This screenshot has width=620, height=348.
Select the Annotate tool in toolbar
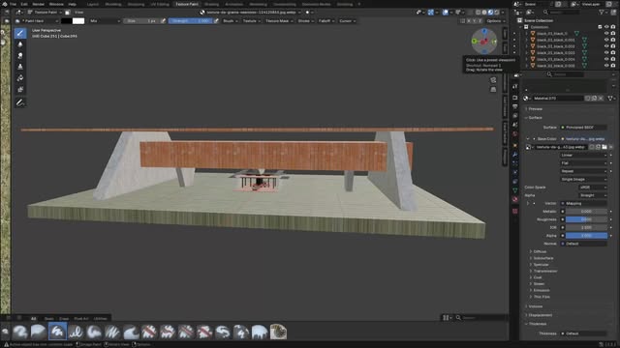click(x=20, y=103)
